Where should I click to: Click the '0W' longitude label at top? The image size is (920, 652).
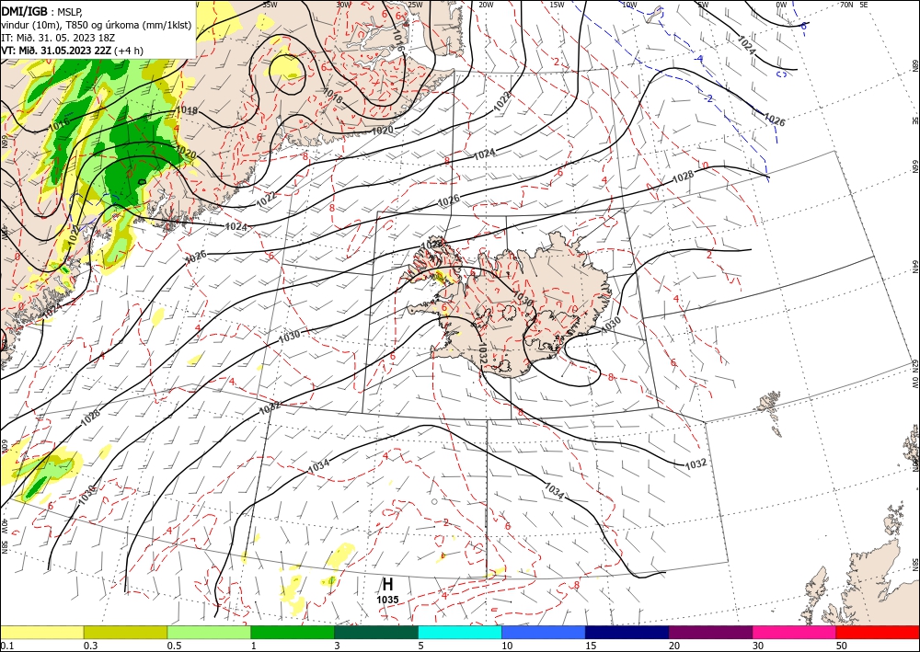coord(781,4)
